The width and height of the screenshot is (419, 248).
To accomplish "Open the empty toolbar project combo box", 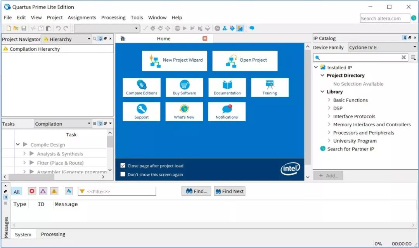I will tap(107, 28).
